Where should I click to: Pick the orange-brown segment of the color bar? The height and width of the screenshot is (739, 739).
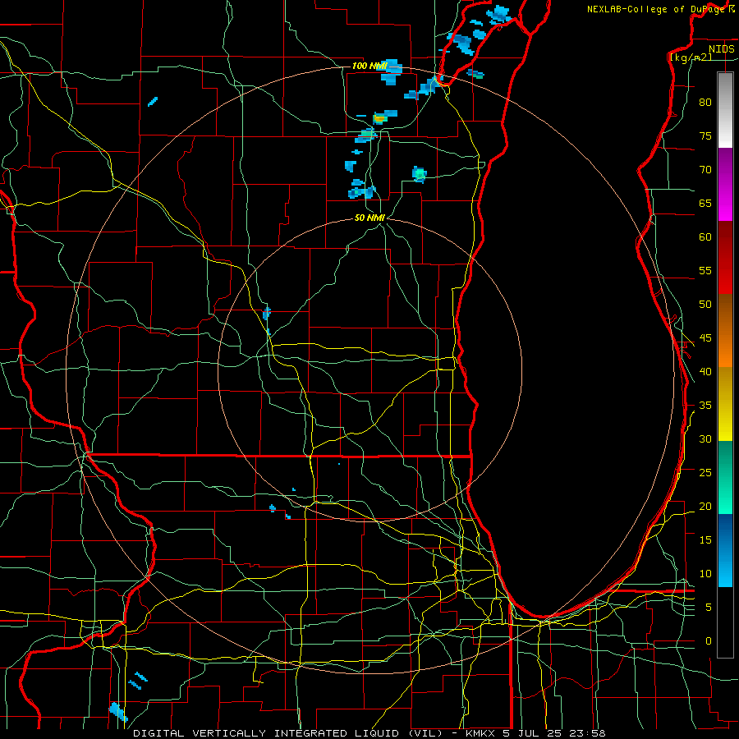tap(725, 330)
